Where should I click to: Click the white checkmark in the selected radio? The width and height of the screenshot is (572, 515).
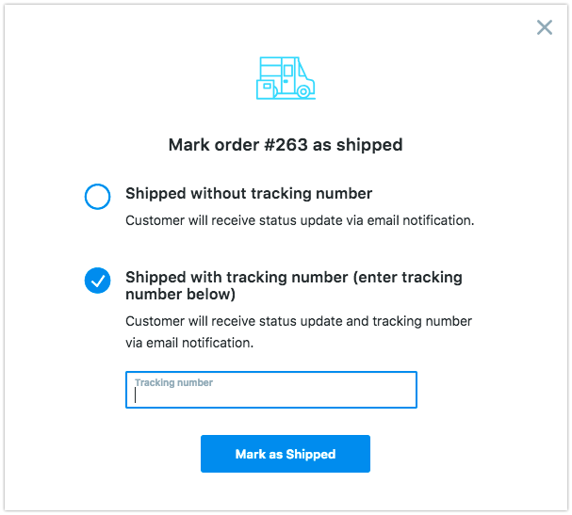tap(97, 281)
